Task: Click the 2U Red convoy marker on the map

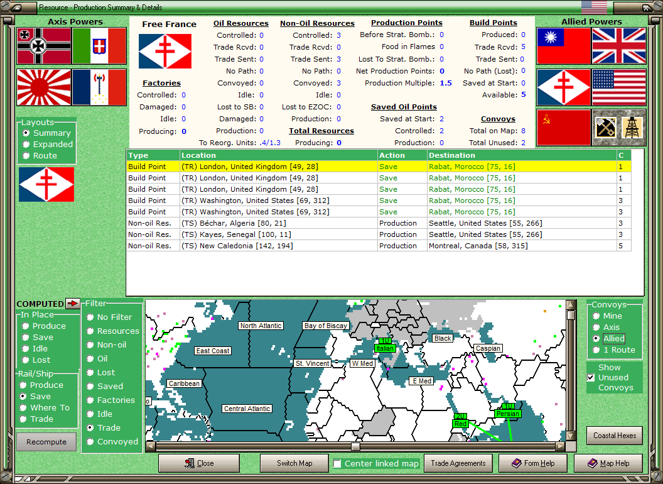Action: [x=460, y=420]
